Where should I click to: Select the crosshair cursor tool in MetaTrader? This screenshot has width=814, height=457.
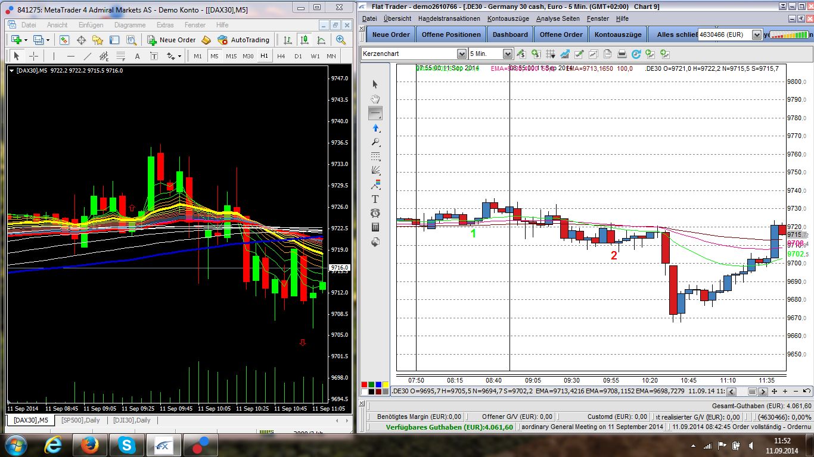click(34, 56)
